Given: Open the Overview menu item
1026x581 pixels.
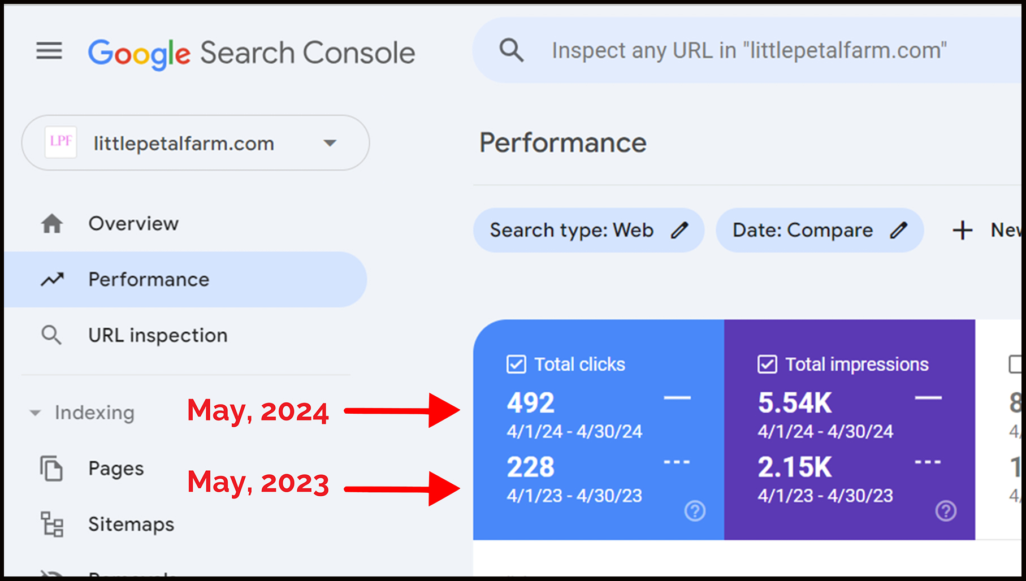Looking at the screenshot, I should point(133,224).
